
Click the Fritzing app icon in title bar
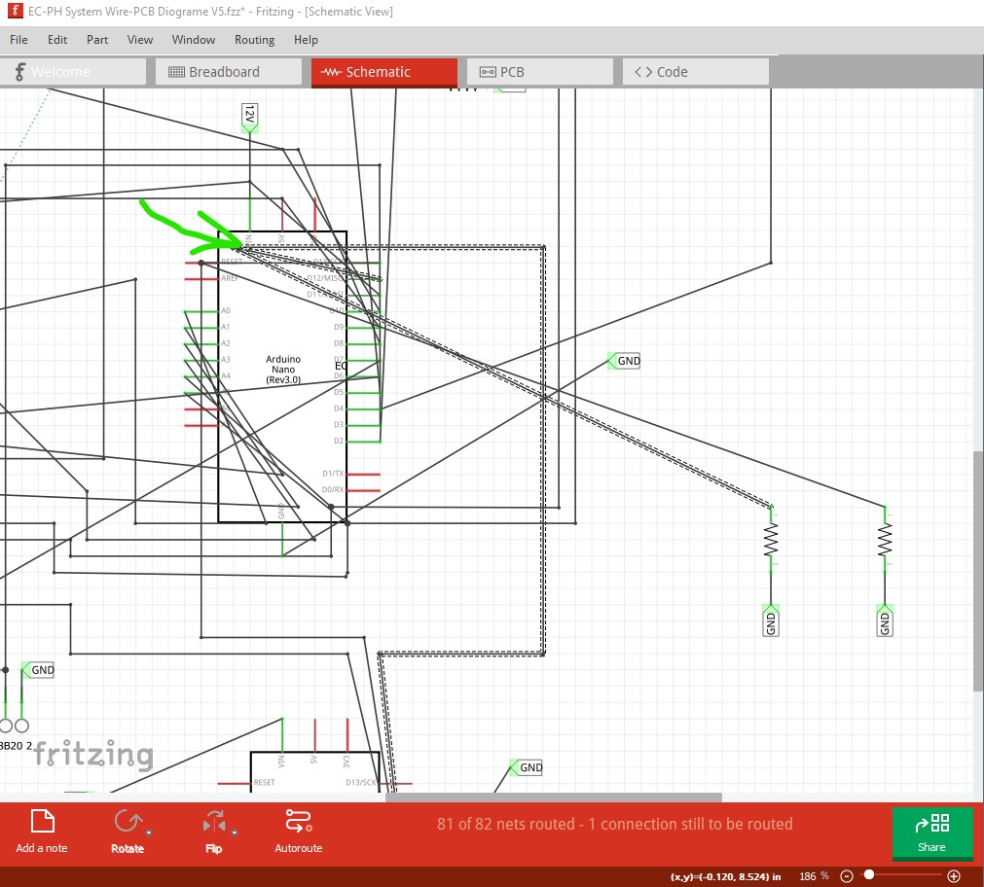pos(15,11)
